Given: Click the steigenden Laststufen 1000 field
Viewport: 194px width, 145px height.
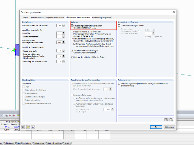Looking at the screenshot, I should coord(59,42).
